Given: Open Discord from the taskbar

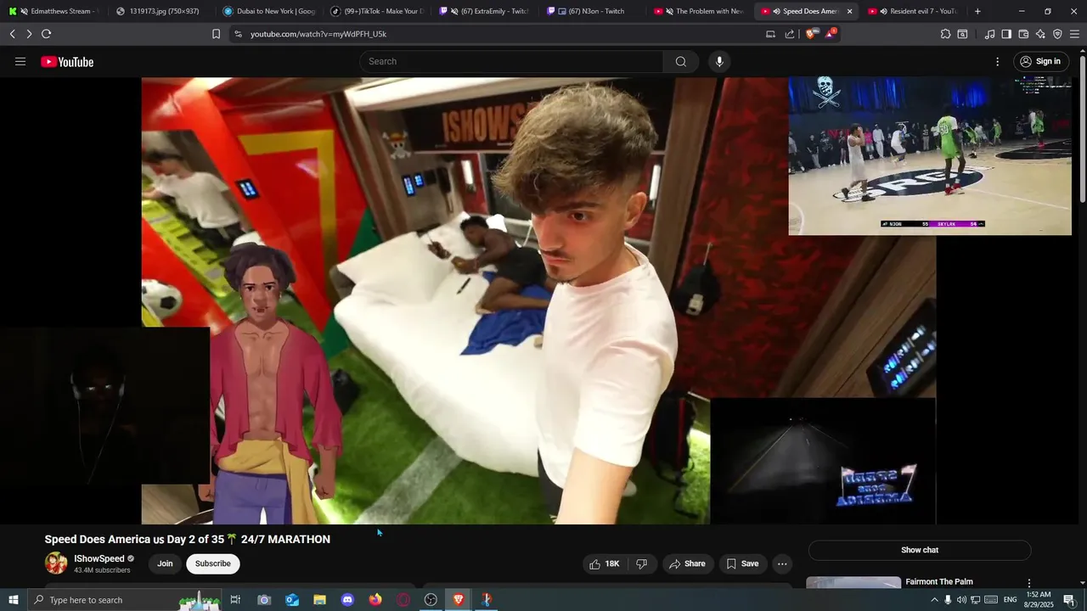Looking at the screenshot, I should [x=347, y=600].
